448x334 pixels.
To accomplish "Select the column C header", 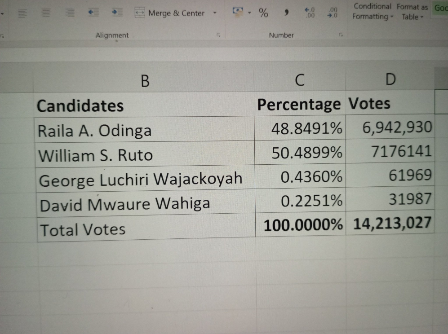I will [x=300, y=80].
